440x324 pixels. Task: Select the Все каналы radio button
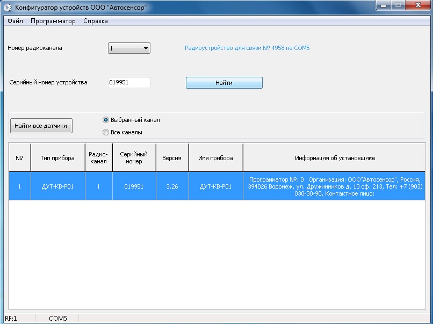point(106,132)
